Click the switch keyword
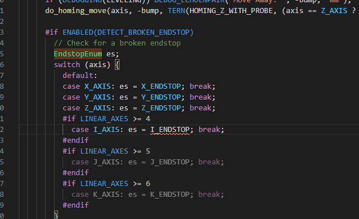Viewport: 359px width, 219px height. (x=67, y=65)
